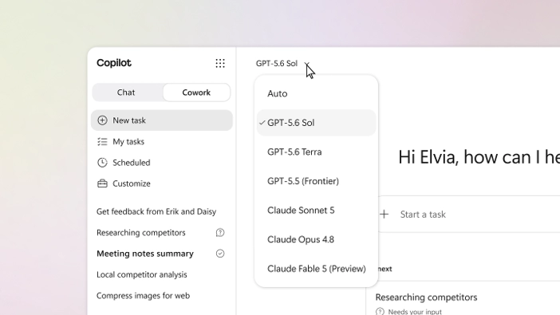Choose Claude Opus 4.8 model
Screen dimensions: 560x315
click(316, 239)
